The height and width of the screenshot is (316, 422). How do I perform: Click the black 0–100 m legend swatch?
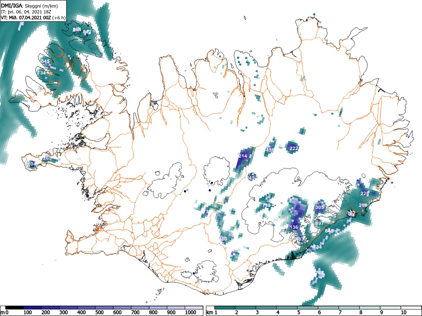pos(14,308)
